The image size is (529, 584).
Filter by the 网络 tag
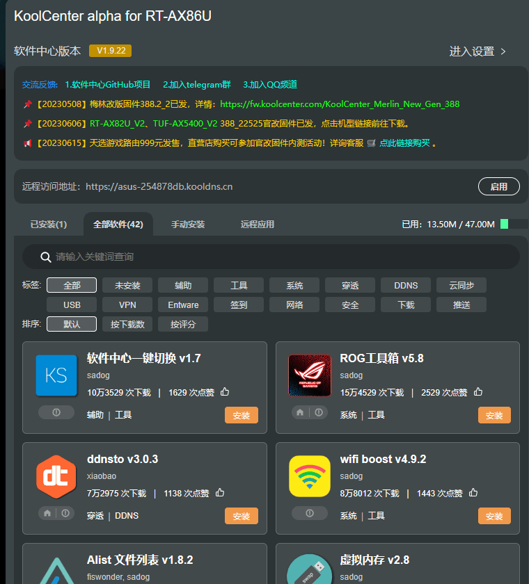[x=294, y=305]
